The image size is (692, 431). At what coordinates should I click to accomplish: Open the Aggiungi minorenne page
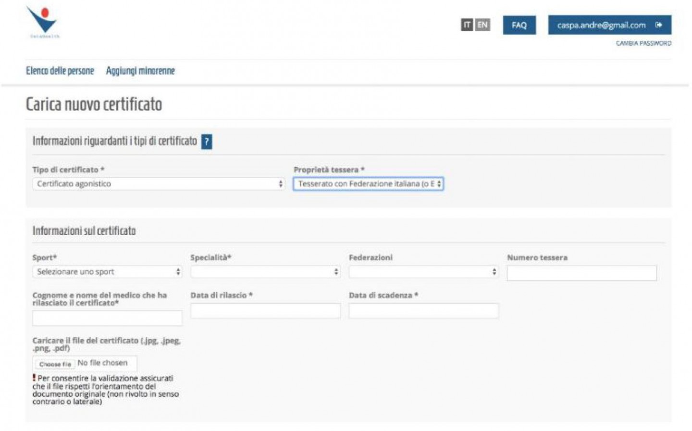(140, 71)
